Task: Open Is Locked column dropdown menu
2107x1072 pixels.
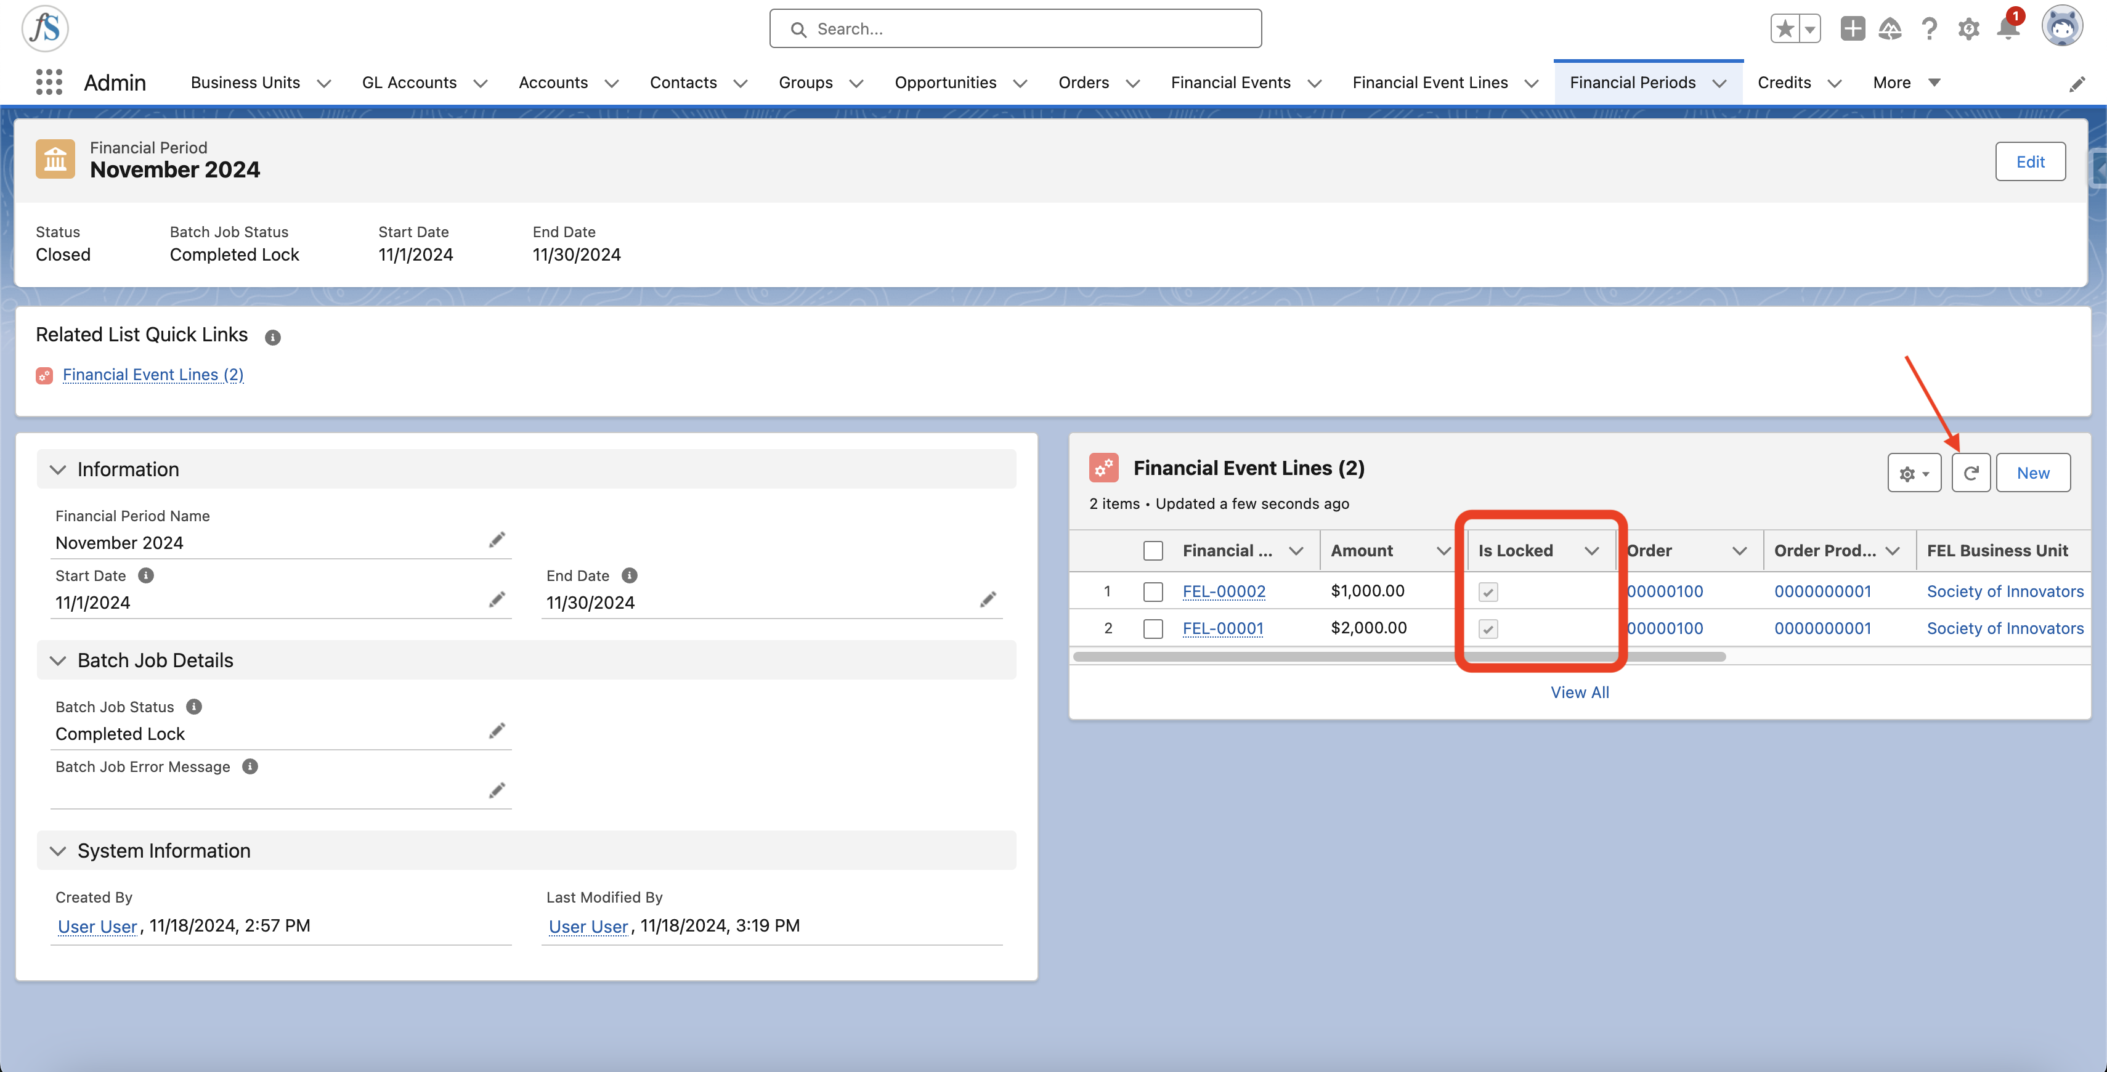Action: click(x=1591, y=551)
